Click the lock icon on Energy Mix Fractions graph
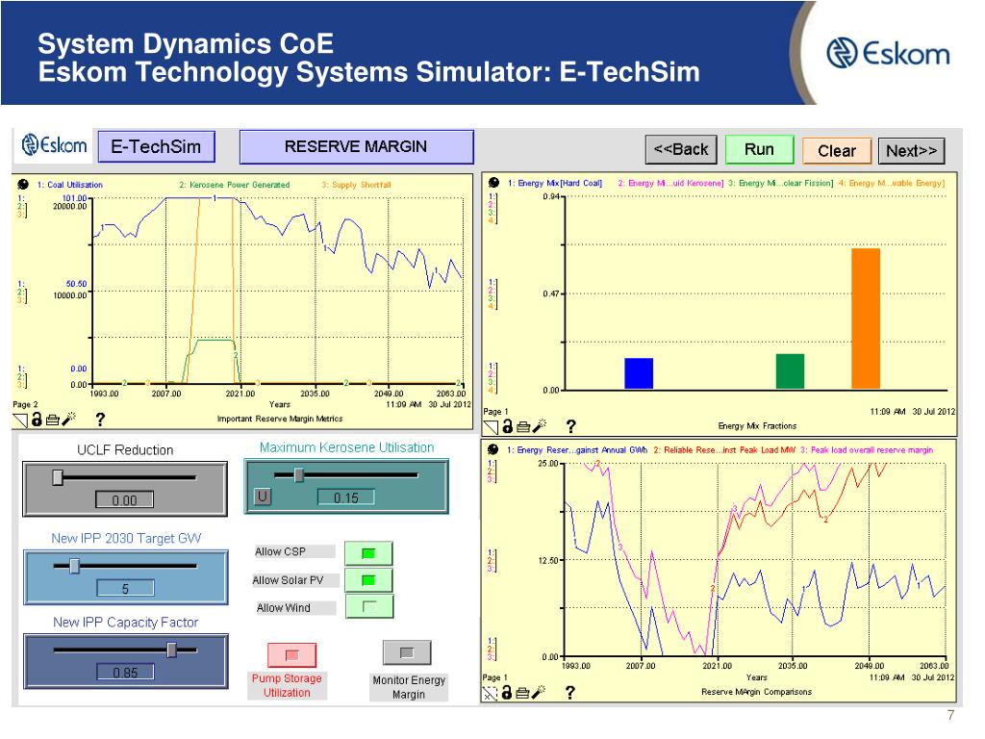 [x=508, y=426]
